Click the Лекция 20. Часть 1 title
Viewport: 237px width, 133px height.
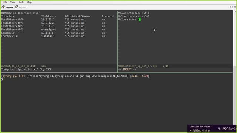[201, 126]
